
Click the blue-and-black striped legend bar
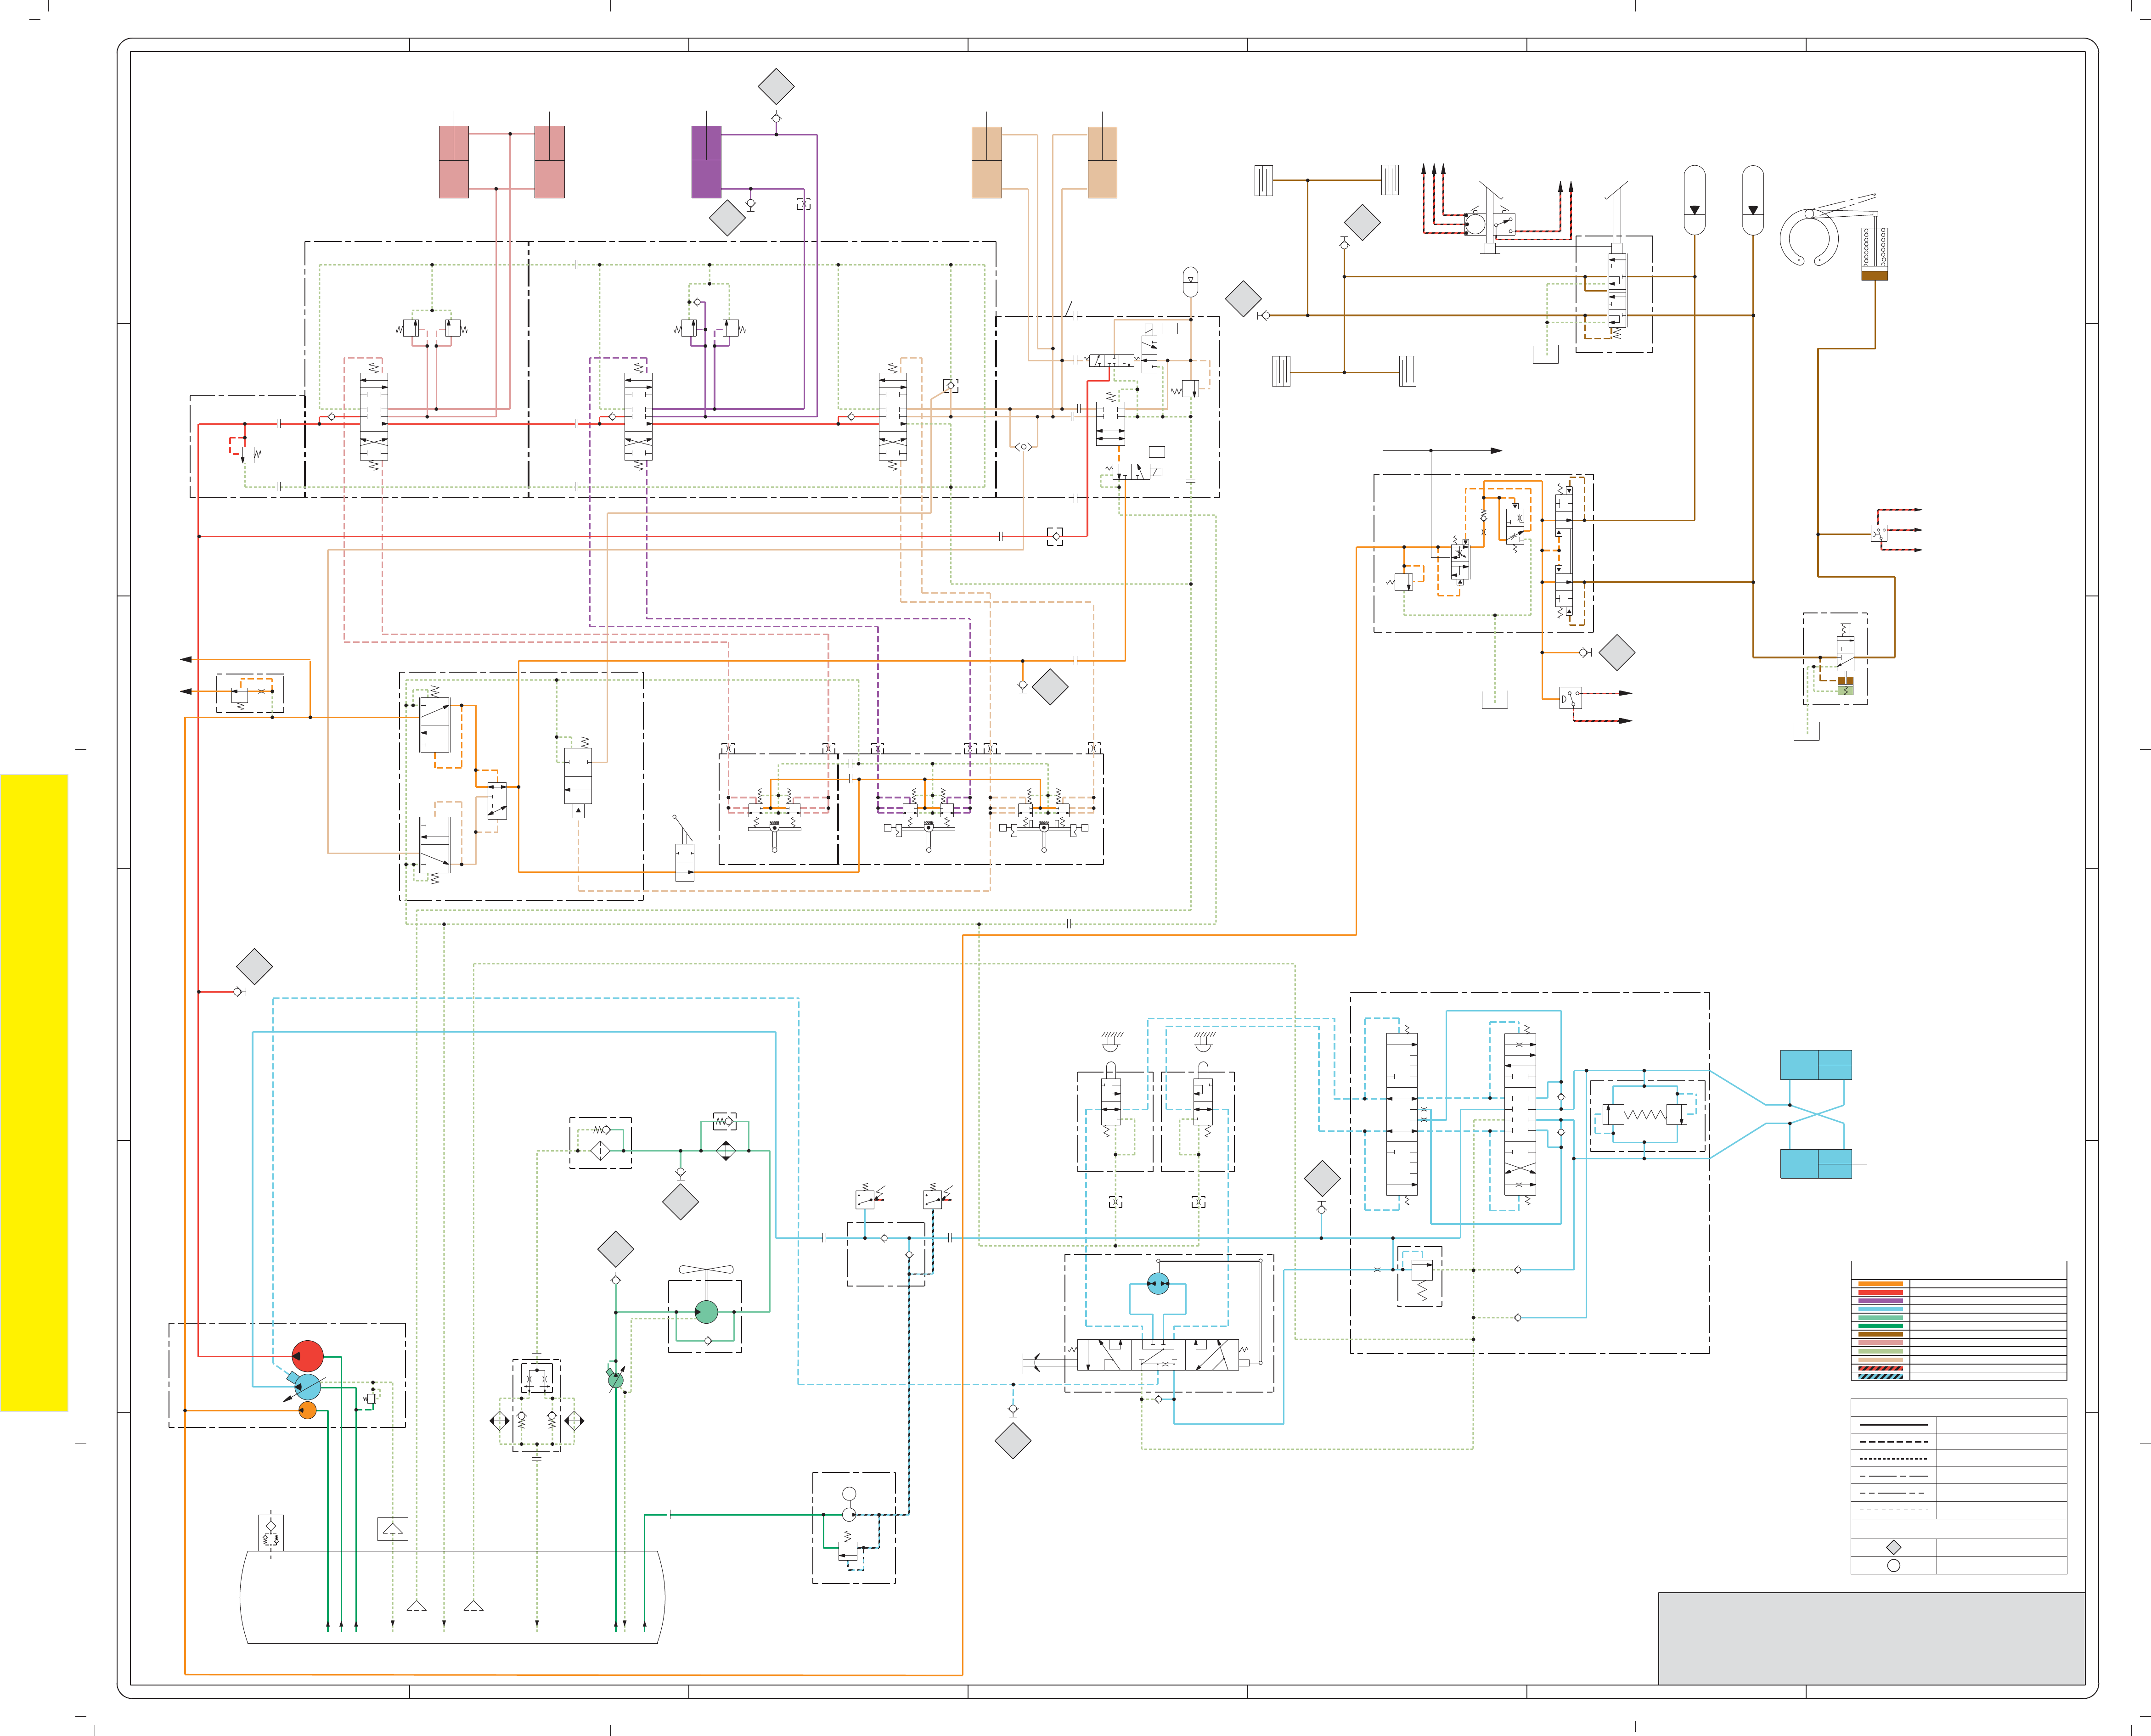coord(1881,1376)
